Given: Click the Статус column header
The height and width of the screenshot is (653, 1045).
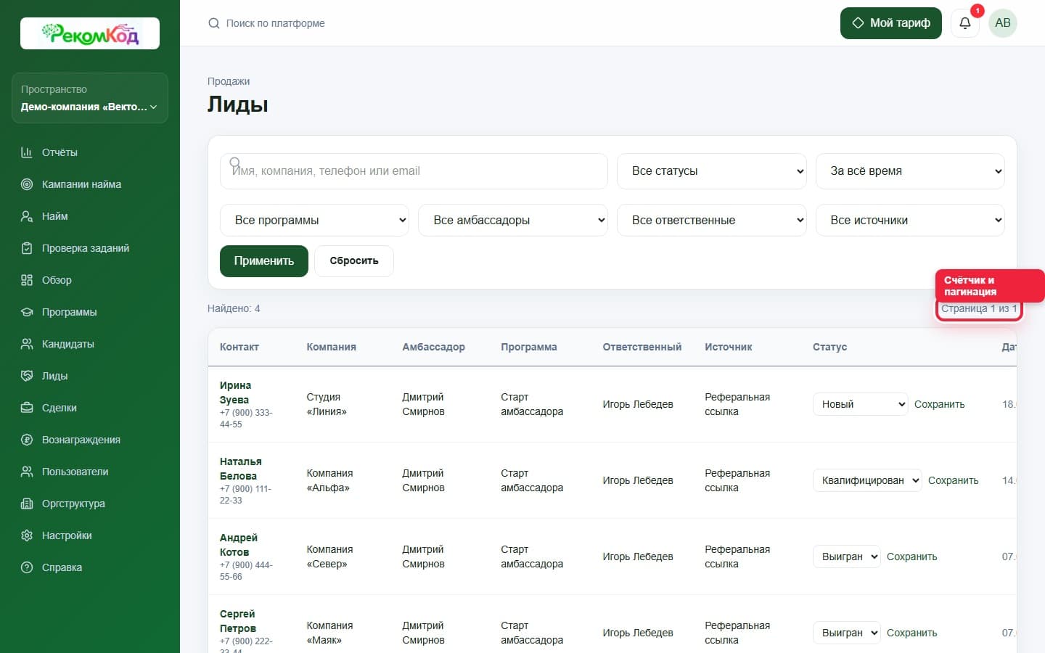Looking at the screenshot, I should (x=829, y=347).
